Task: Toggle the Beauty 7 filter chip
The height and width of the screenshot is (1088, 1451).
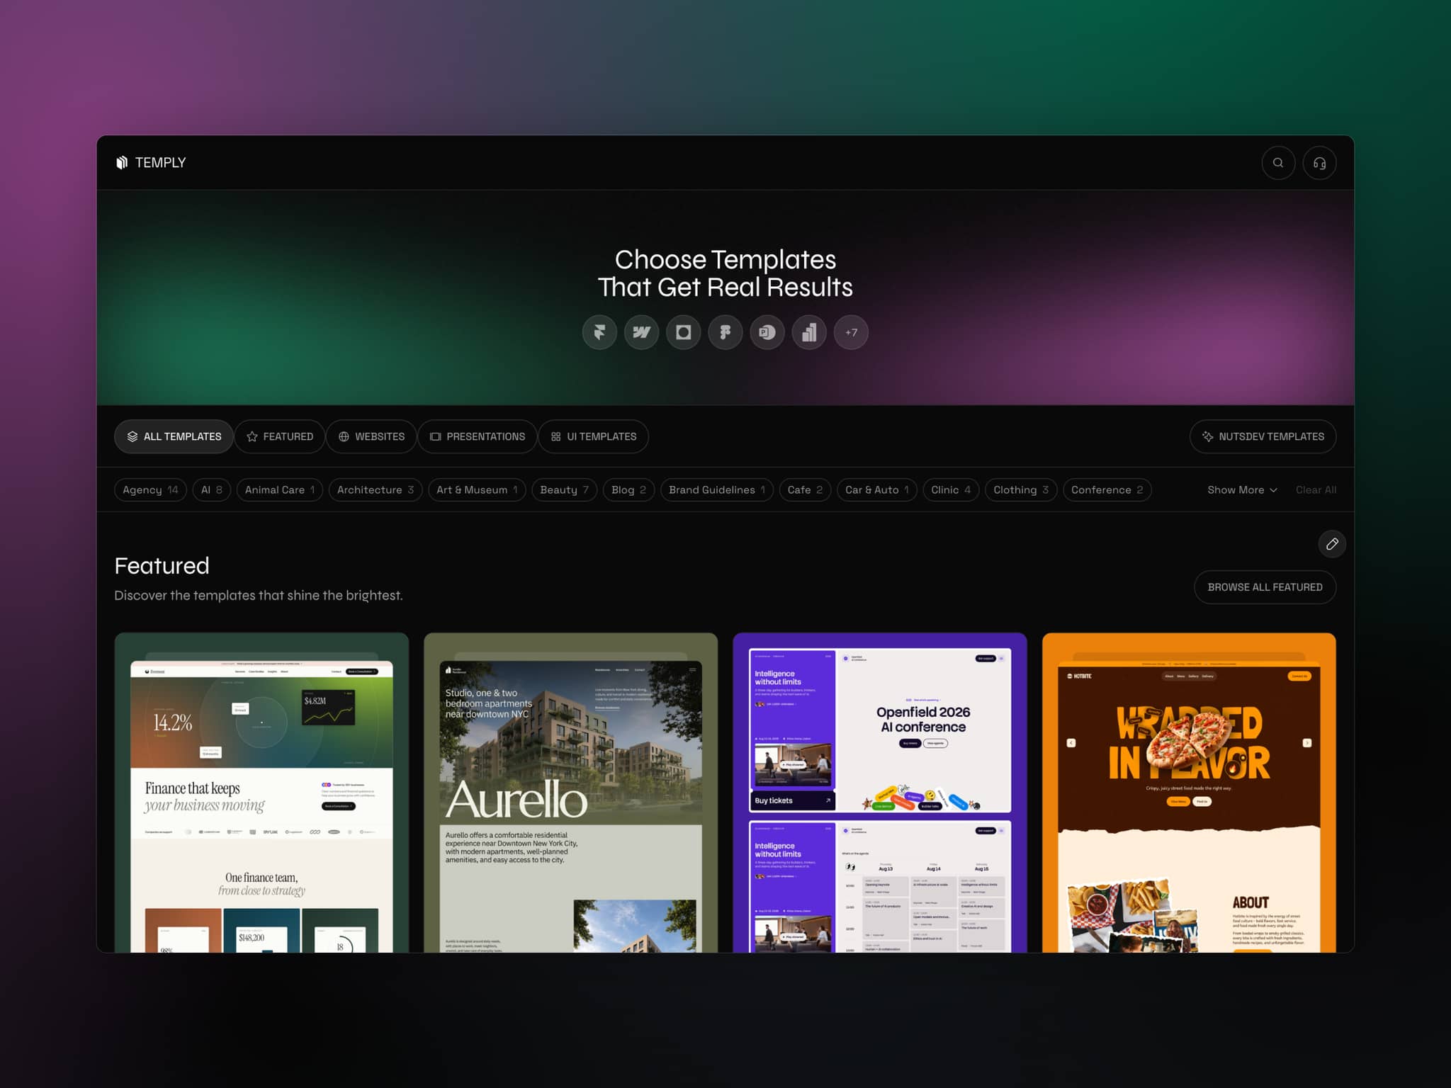Action: [565, 490]
